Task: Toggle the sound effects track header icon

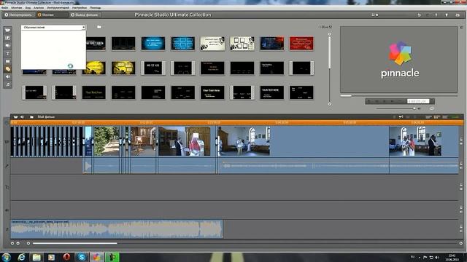Action: [7, 210]
